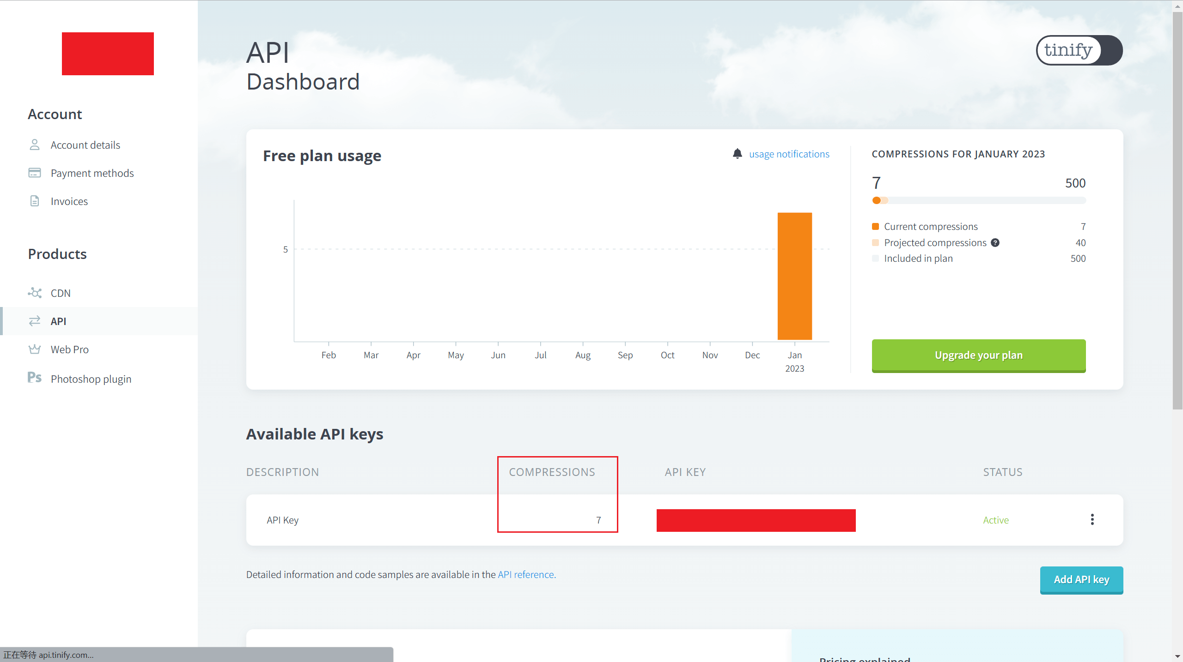Click the compressions progress bar
Screen dimensions: 1183x662
tap(979, 200)
